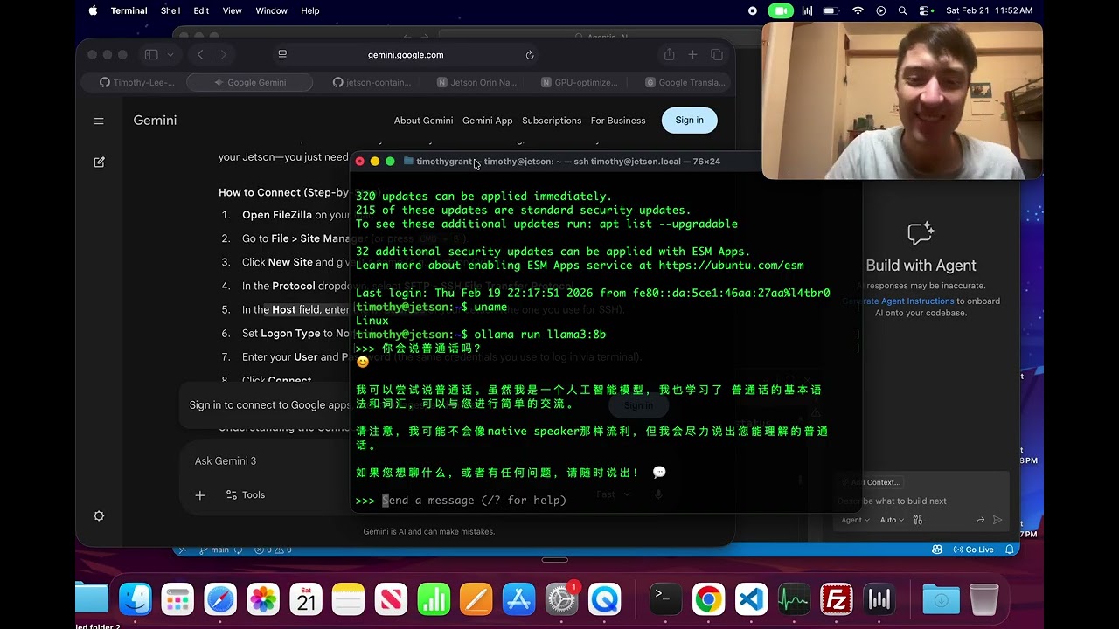
Task: Open Downloads folder in Dock
Action: pos(942,599)
